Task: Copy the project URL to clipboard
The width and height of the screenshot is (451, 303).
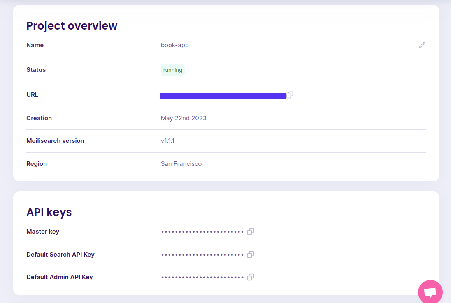Action: [290, 95]
